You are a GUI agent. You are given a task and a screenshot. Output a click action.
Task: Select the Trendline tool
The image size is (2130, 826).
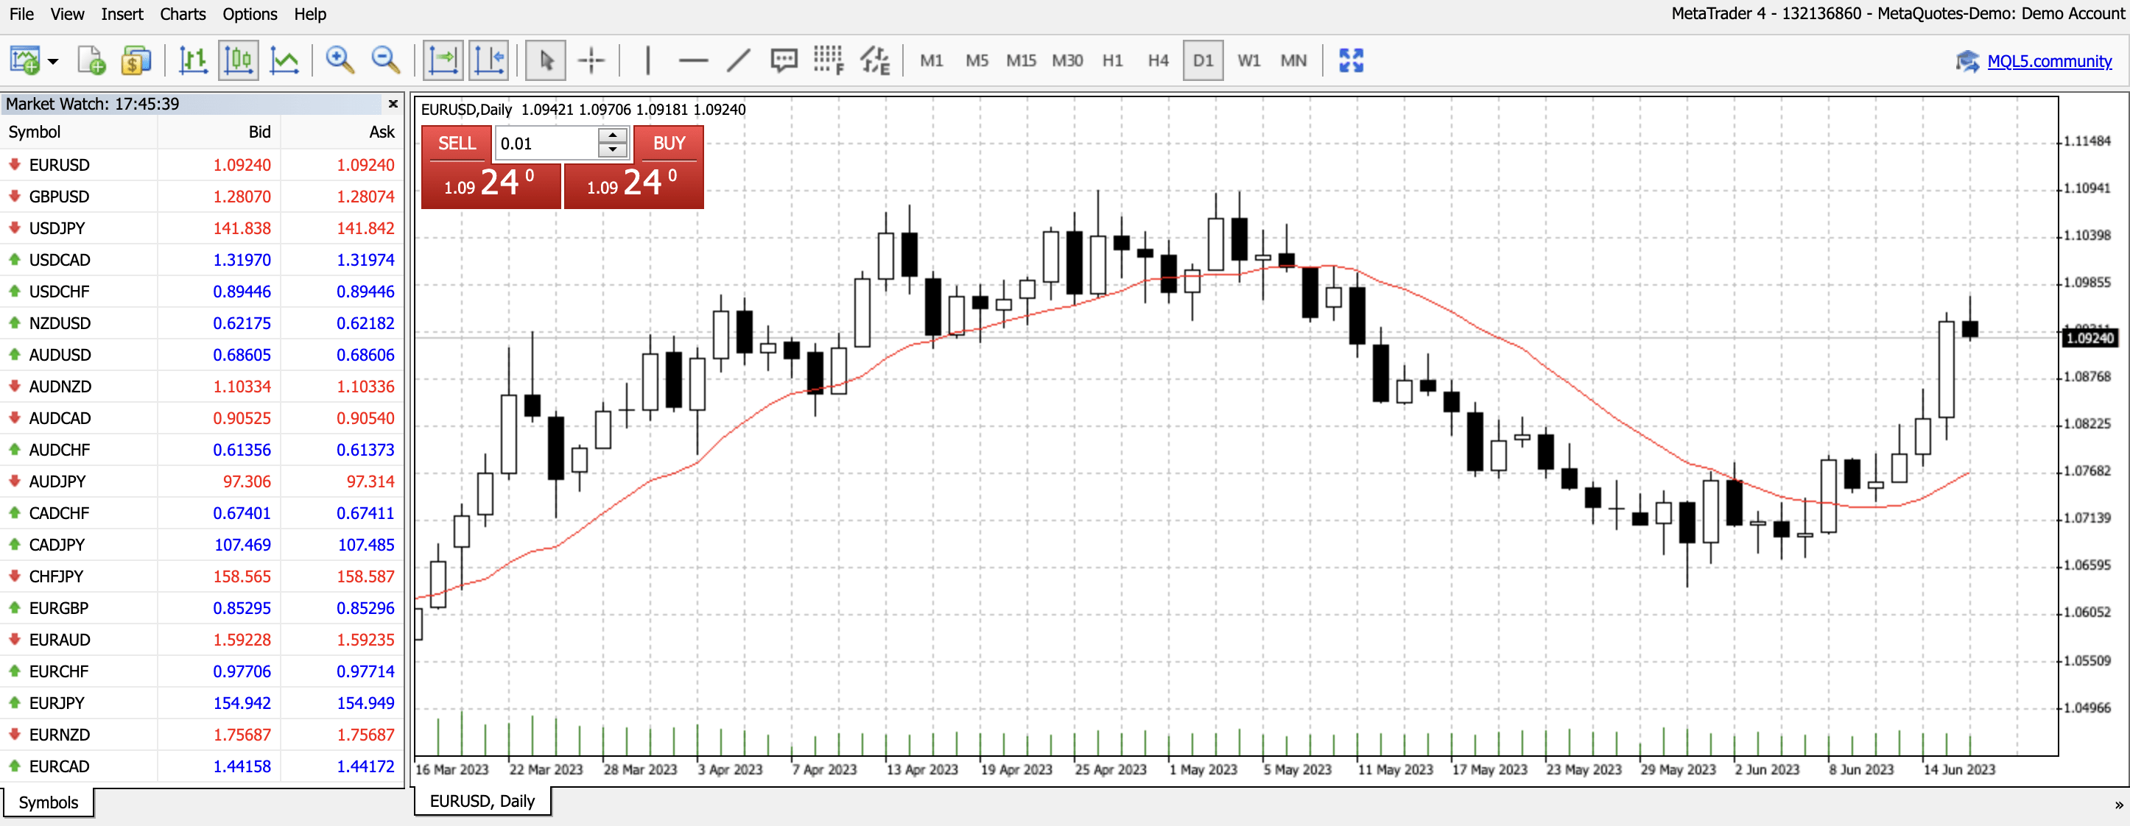(739, 60)
